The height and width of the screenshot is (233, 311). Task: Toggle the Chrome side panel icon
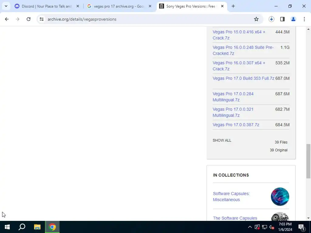coord(282,19)
